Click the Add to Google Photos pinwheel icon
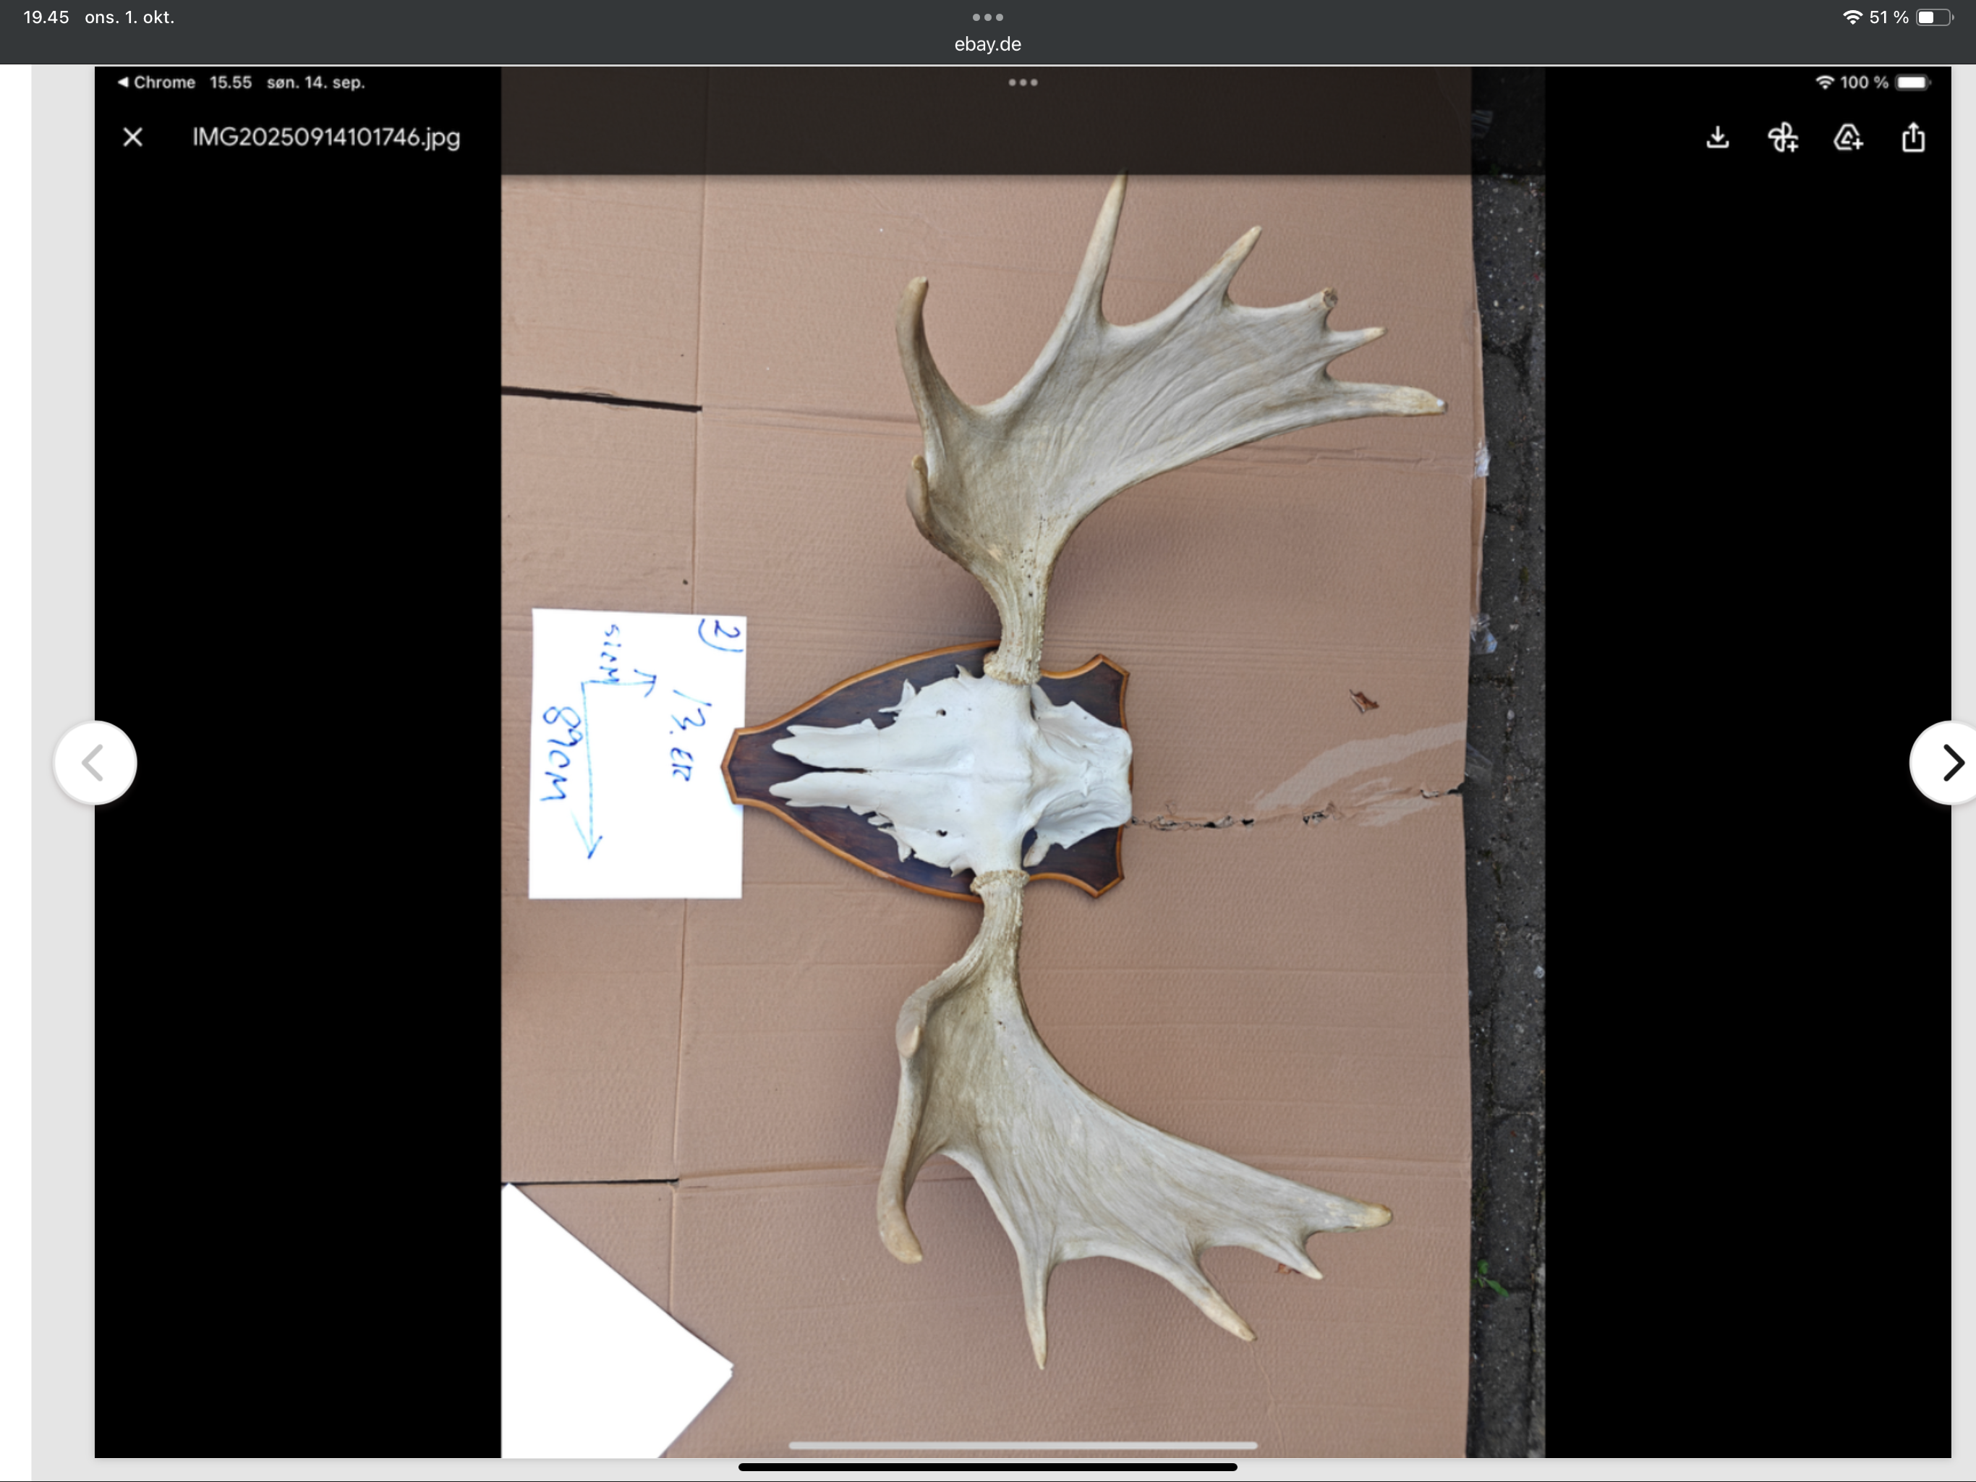 click(1783, 137)
